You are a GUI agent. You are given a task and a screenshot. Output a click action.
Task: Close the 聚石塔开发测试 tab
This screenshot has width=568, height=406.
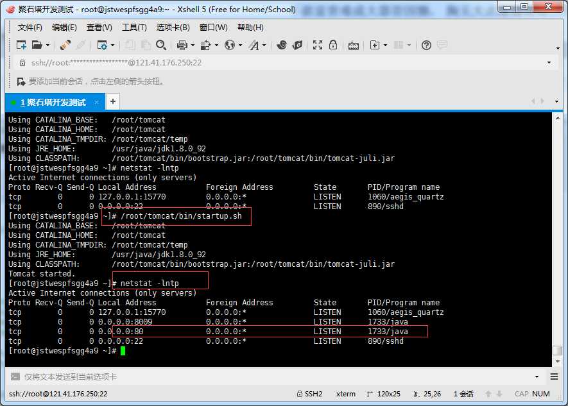click(x=96, y=103)
